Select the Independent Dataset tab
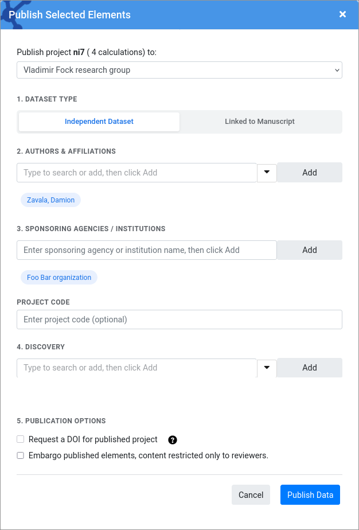 click(99, 122)
